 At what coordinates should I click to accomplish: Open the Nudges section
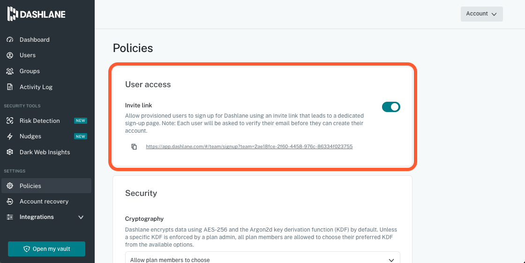click(30, 136)
